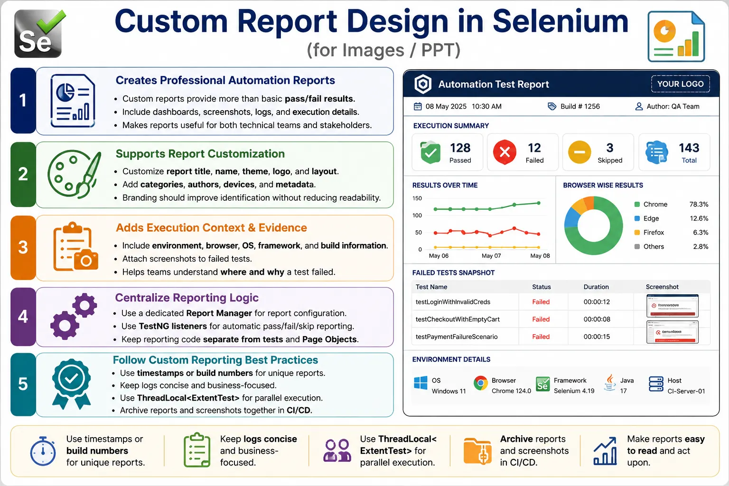Screen dimensions: 729x486
Task: Open the testLoginWithInvalidCreds screenshot thumbnail
Action: click(673, 306)
